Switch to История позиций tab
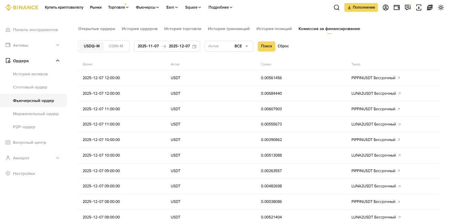This screenshot has height=224, width=450. pyautogui.click(x=274, y=29)
